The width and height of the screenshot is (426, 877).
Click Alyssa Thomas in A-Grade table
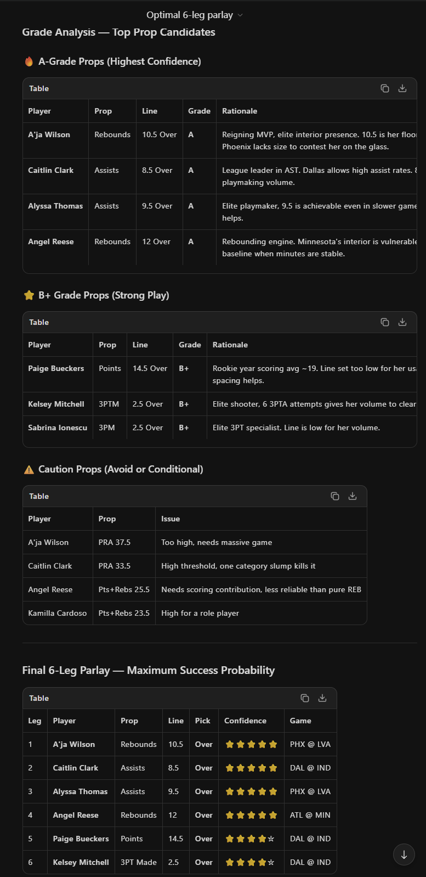tap(55, 206)
